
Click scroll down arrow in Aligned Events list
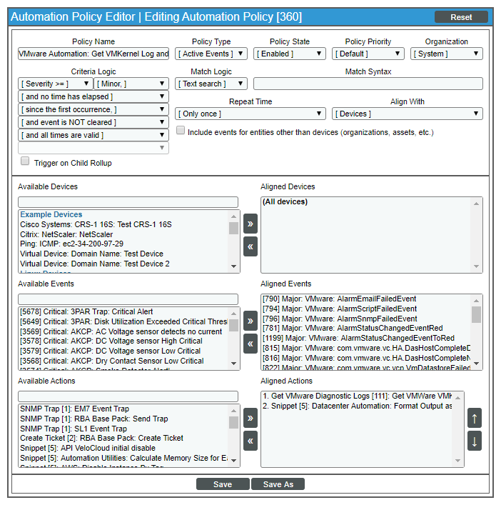pyautogui.click(x=477, y=364)
